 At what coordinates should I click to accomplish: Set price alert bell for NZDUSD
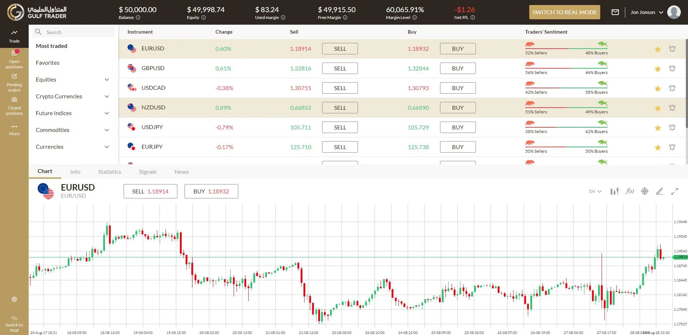click(672, 108)
